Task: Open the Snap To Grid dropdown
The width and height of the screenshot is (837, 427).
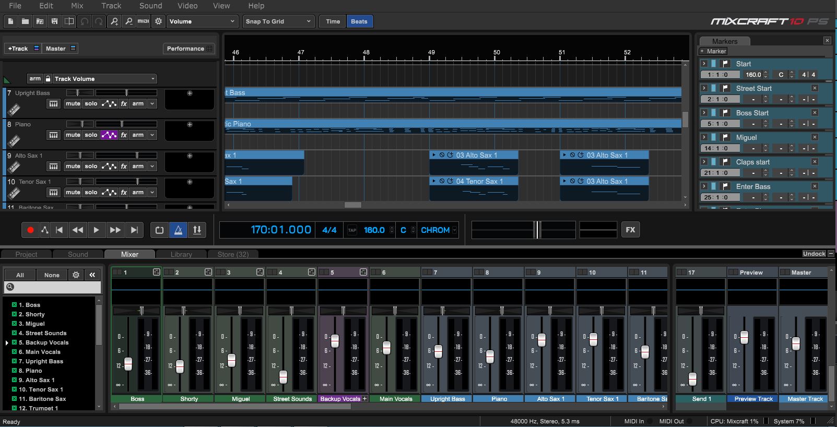Action: pyautogui.click(x=278, y=21)
